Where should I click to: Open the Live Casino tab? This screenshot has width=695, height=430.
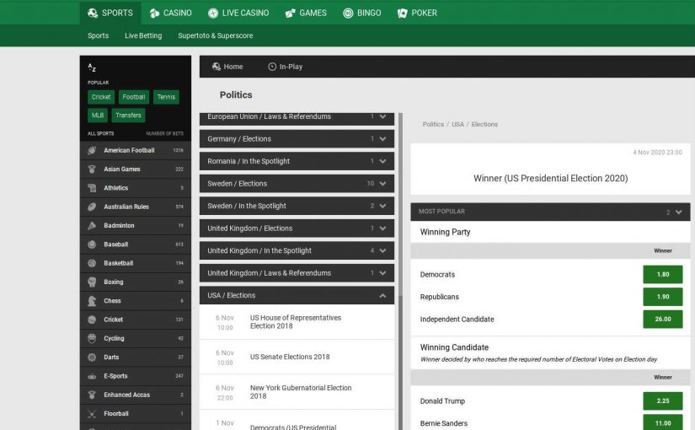click(x=238, y=13)
